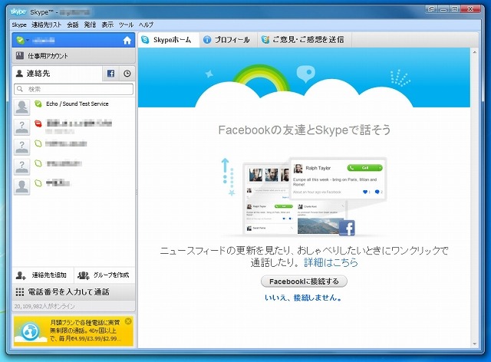
Task: Click the いいえ、接続しません link
Action: [303, 298]
